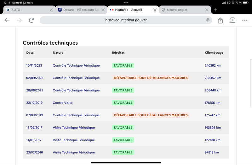This screenshot has width=252, height=165.
Task: Click Visite Technique Périodique for 23/02/2016
Action: 74,152
